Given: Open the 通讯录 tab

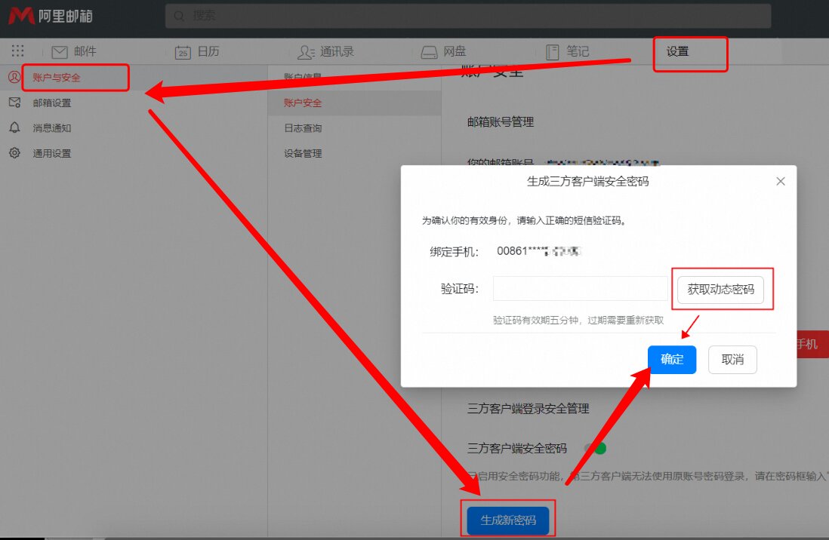Looking at the screenshot, I should click(x=337, y=51).
